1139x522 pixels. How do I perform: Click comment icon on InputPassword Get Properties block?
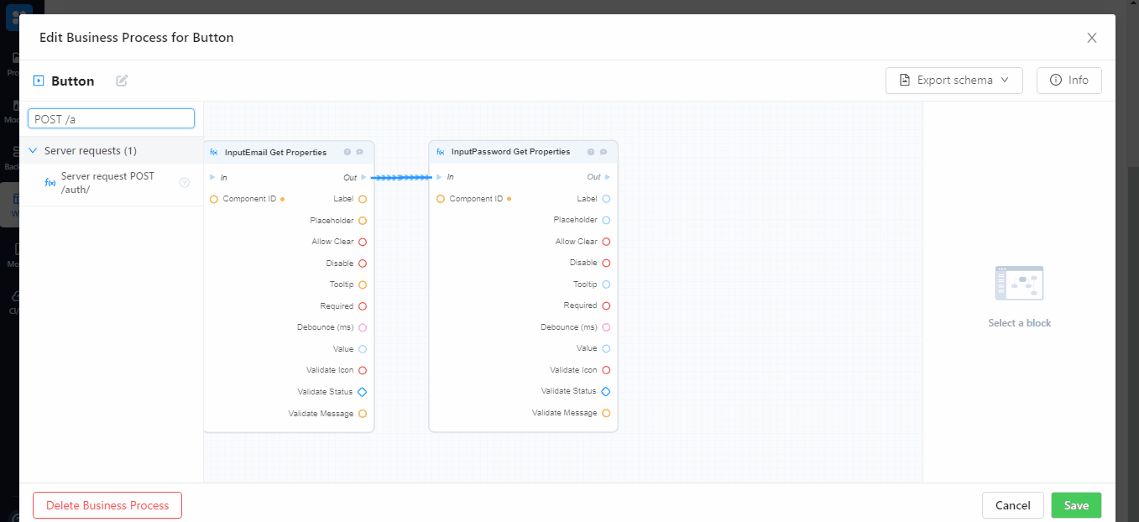(x=603, y=153)
